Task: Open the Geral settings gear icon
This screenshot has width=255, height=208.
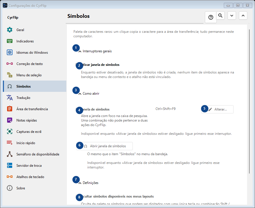Action: (x=10, y=30)
